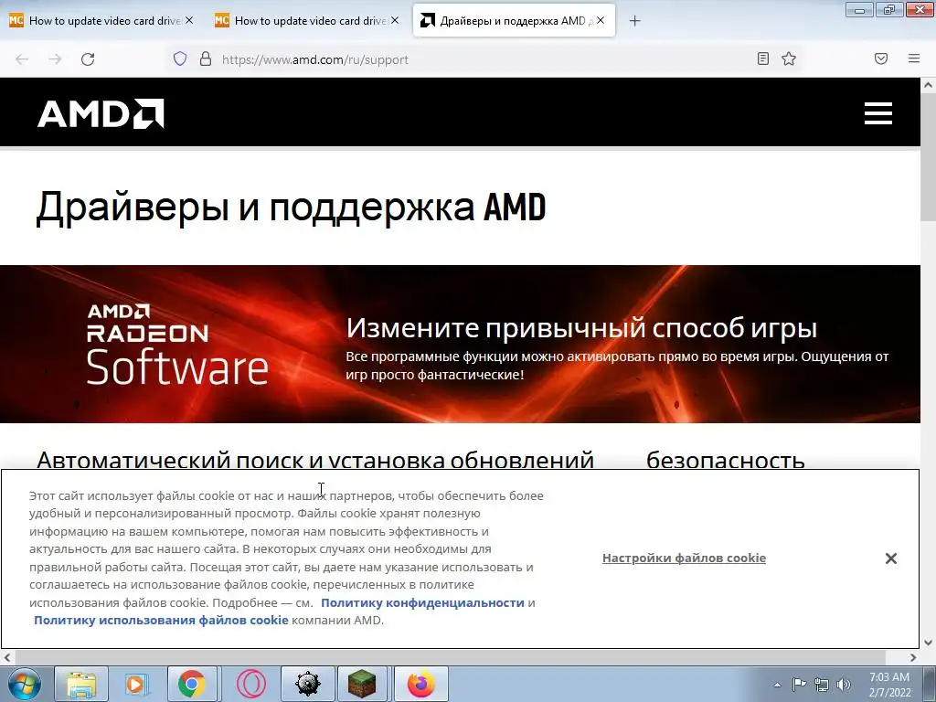
Task: Click Автоматический поиск и установка обновлений heading
Action: click(315, 461)
